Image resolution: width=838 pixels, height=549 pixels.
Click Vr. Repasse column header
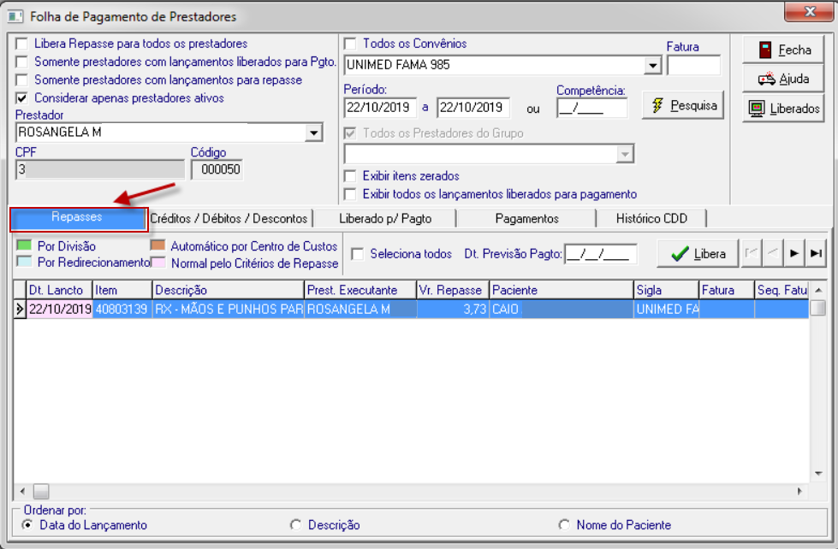[x=453, y=291]
